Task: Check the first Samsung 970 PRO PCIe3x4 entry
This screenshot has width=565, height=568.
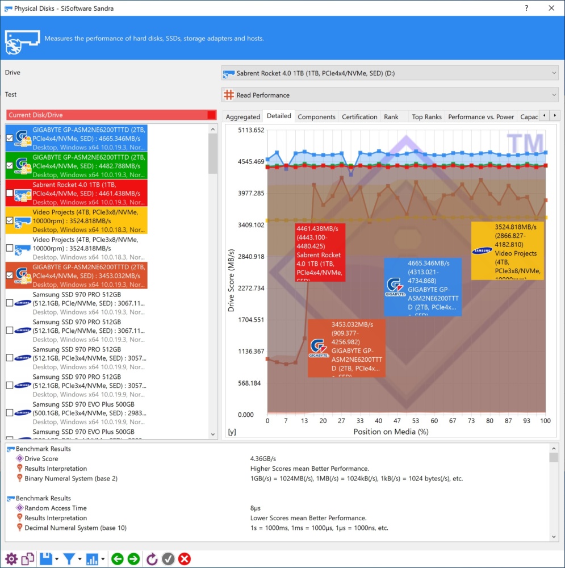Action: [10, 358]
